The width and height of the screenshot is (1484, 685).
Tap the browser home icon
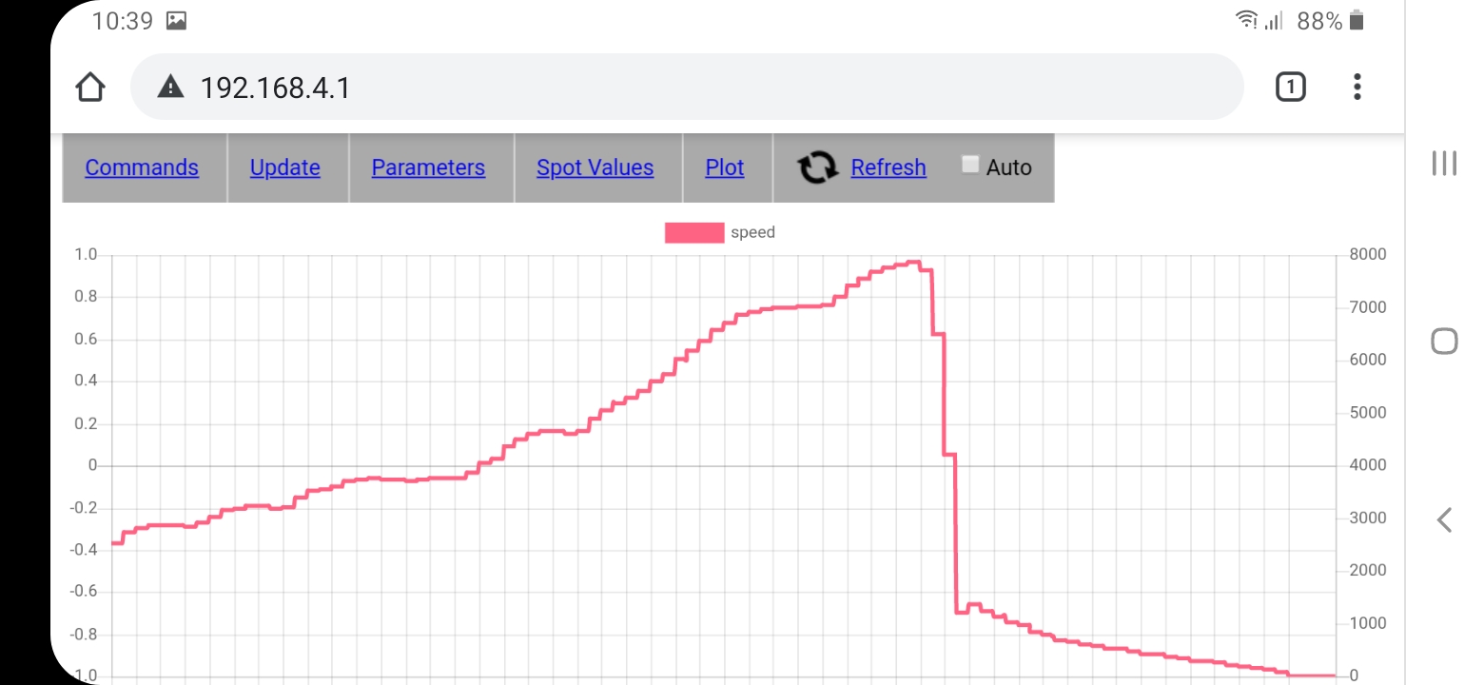tap(89, 88)
